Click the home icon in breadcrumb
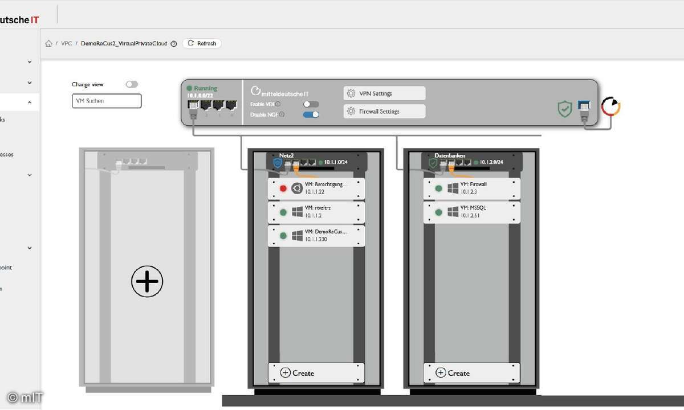Viewport: 684px width, 410px height. (x=49, y=44)
